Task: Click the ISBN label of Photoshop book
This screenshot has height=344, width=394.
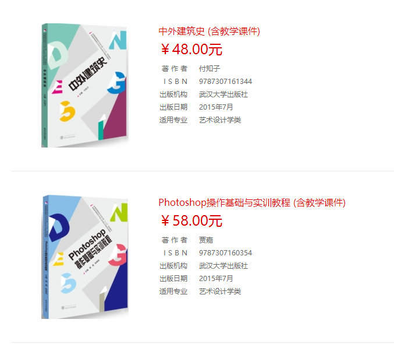Action: click(175, 253)
